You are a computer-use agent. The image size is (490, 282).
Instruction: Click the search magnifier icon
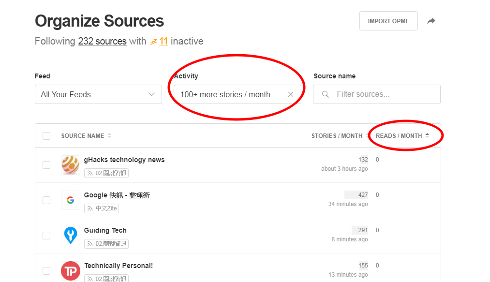[326, 94]
